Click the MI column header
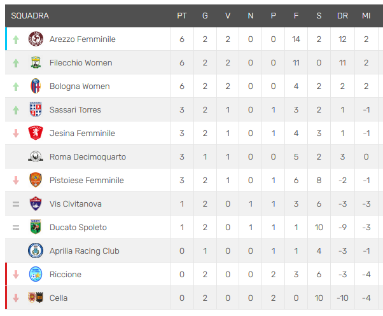The width and height of the screenshot is (383, 316). click(366, 16)
